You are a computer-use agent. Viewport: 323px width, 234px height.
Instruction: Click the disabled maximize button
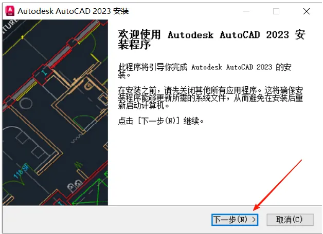[x=276, y=11]
